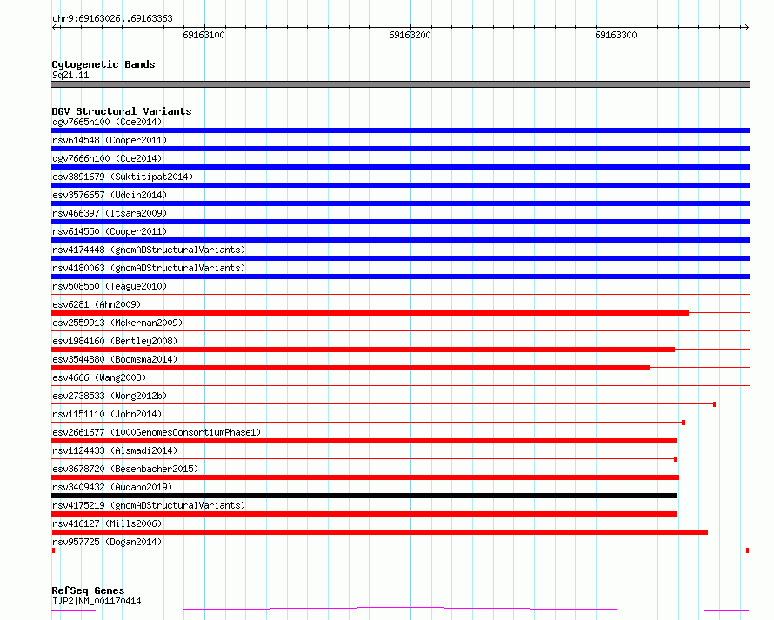Open variant esv2661677 (1000GenomesConsortiumPhase1)

157,432
